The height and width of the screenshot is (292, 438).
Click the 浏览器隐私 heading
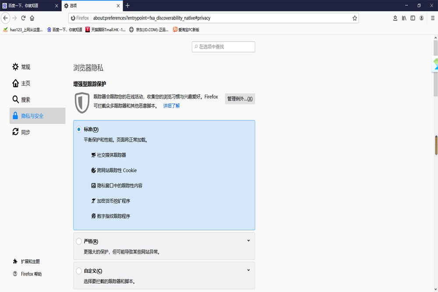click(x=88, y=68)
